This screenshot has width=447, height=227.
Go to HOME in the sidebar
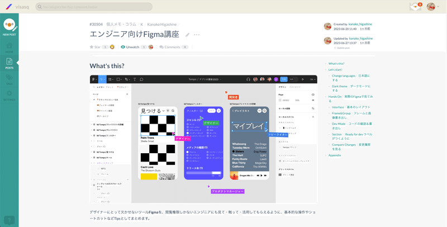click(9, 48)
